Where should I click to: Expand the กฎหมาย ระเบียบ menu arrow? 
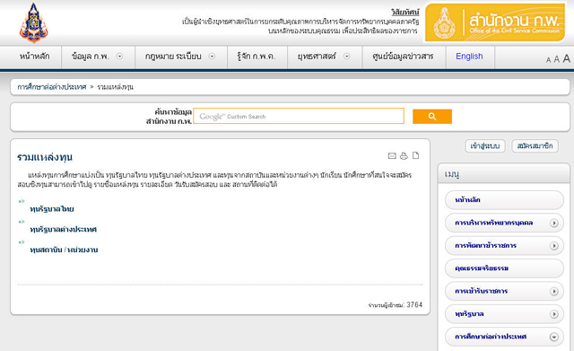(x=212, y=57)
